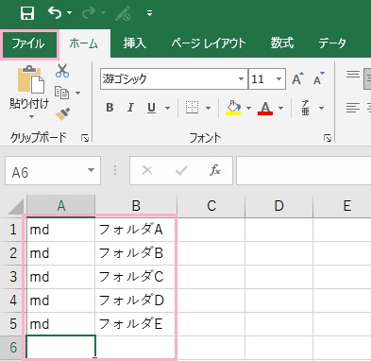Click the touch/mouse mode icon
The image size is (371, 361).
click(123, 13)
